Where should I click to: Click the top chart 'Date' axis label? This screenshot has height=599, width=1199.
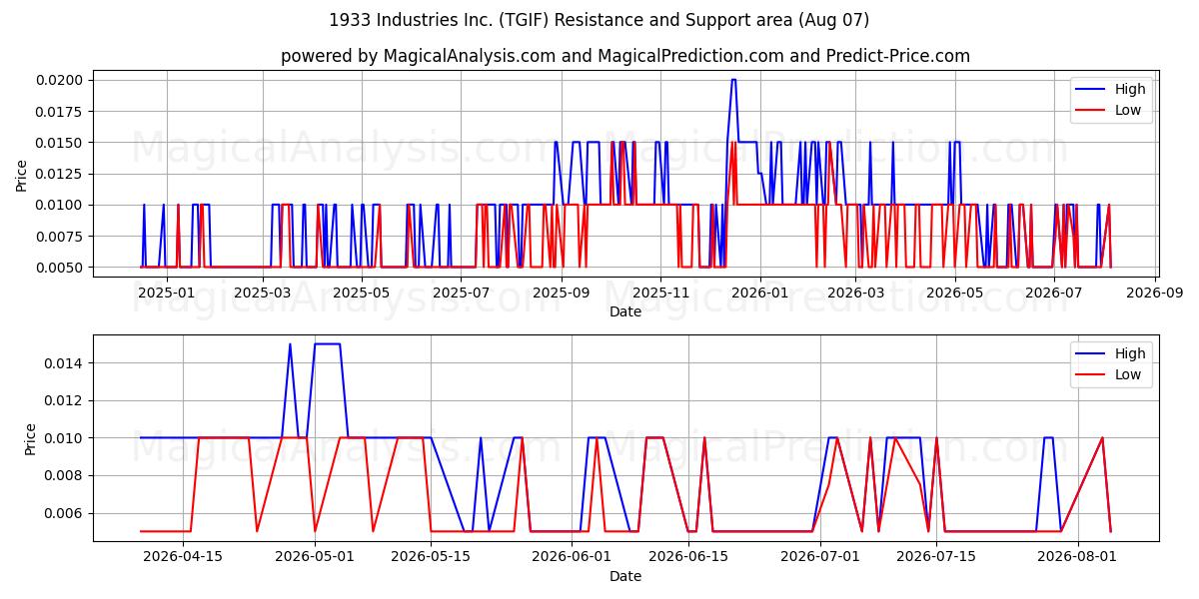pyautogui.click(x=625, y=311)
